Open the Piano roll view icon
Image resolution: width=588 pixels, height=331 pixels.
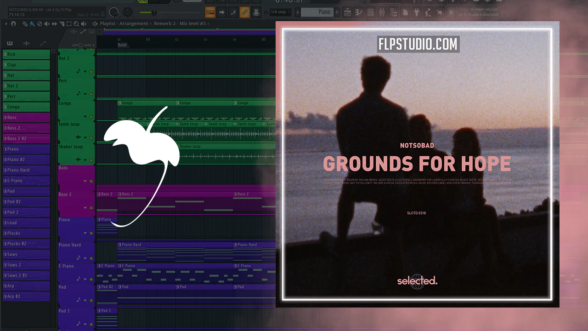click(359, 12)
